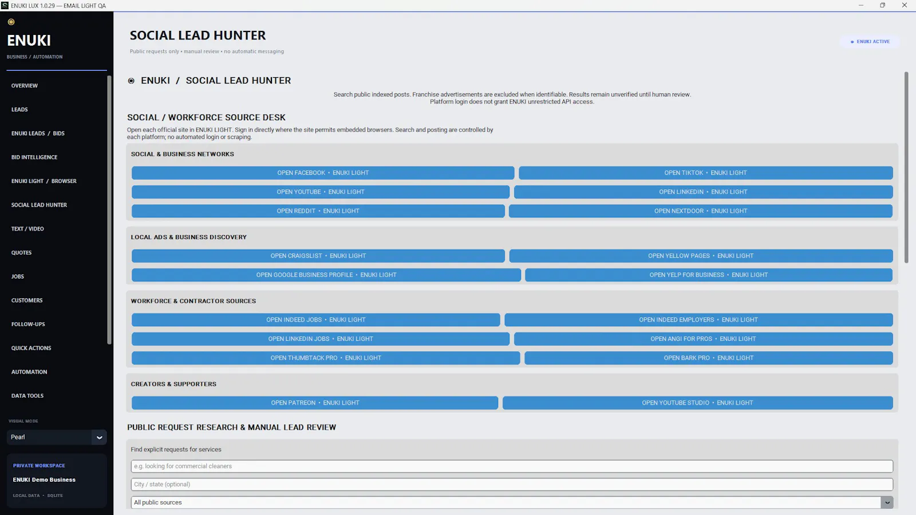Open Indeed Jobs in ENUKI Light
This screenshot has width=916, height=515.
pos(316,320)
